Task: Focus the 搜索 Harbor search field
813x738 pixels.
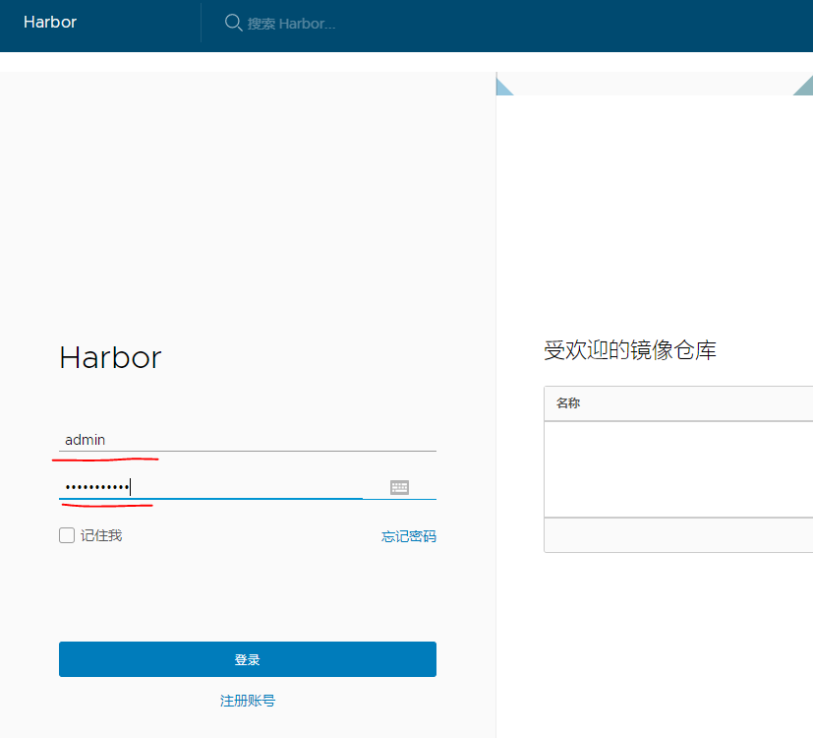Action: (x=291, y=24)
